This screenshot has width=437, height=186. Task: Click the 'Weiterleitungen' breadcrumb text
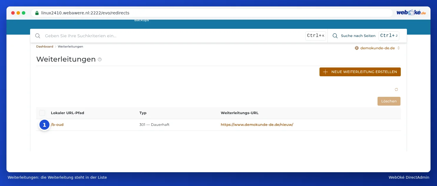pyautogui.click(x=70, y=47)
